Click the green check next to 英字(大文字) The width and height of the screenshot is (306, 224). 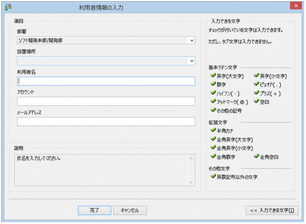pyautogui.click(x=213, y=75)
